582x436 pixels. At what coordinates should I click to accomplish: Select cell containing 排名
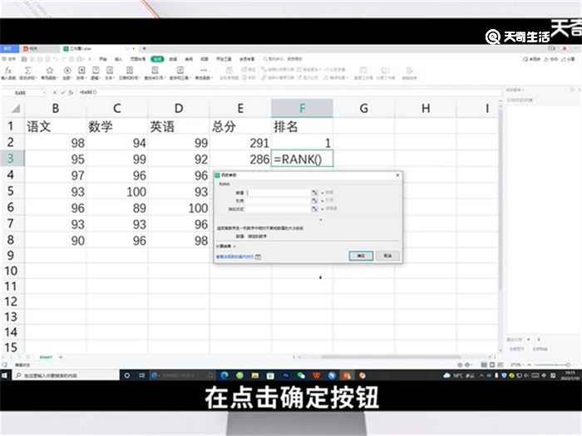tap(302, 126)
